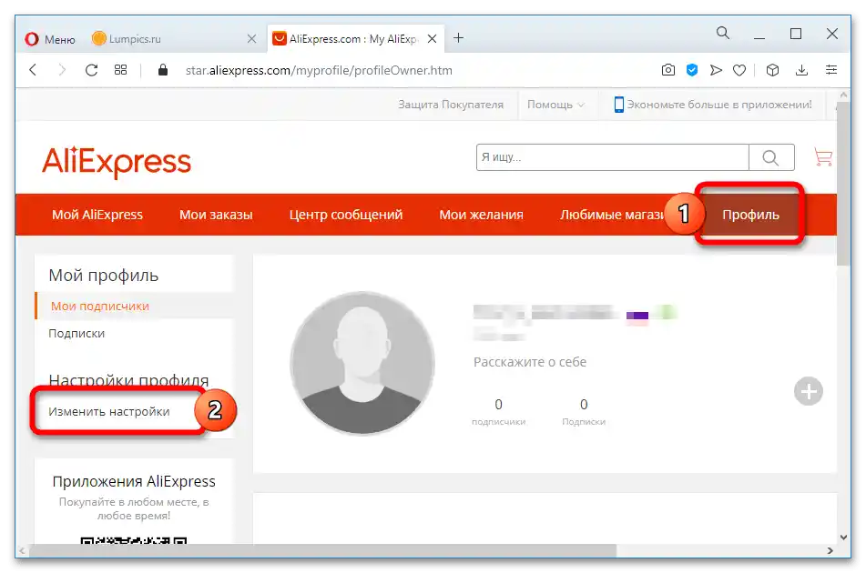Focus the address bar URL

point(319,71)
